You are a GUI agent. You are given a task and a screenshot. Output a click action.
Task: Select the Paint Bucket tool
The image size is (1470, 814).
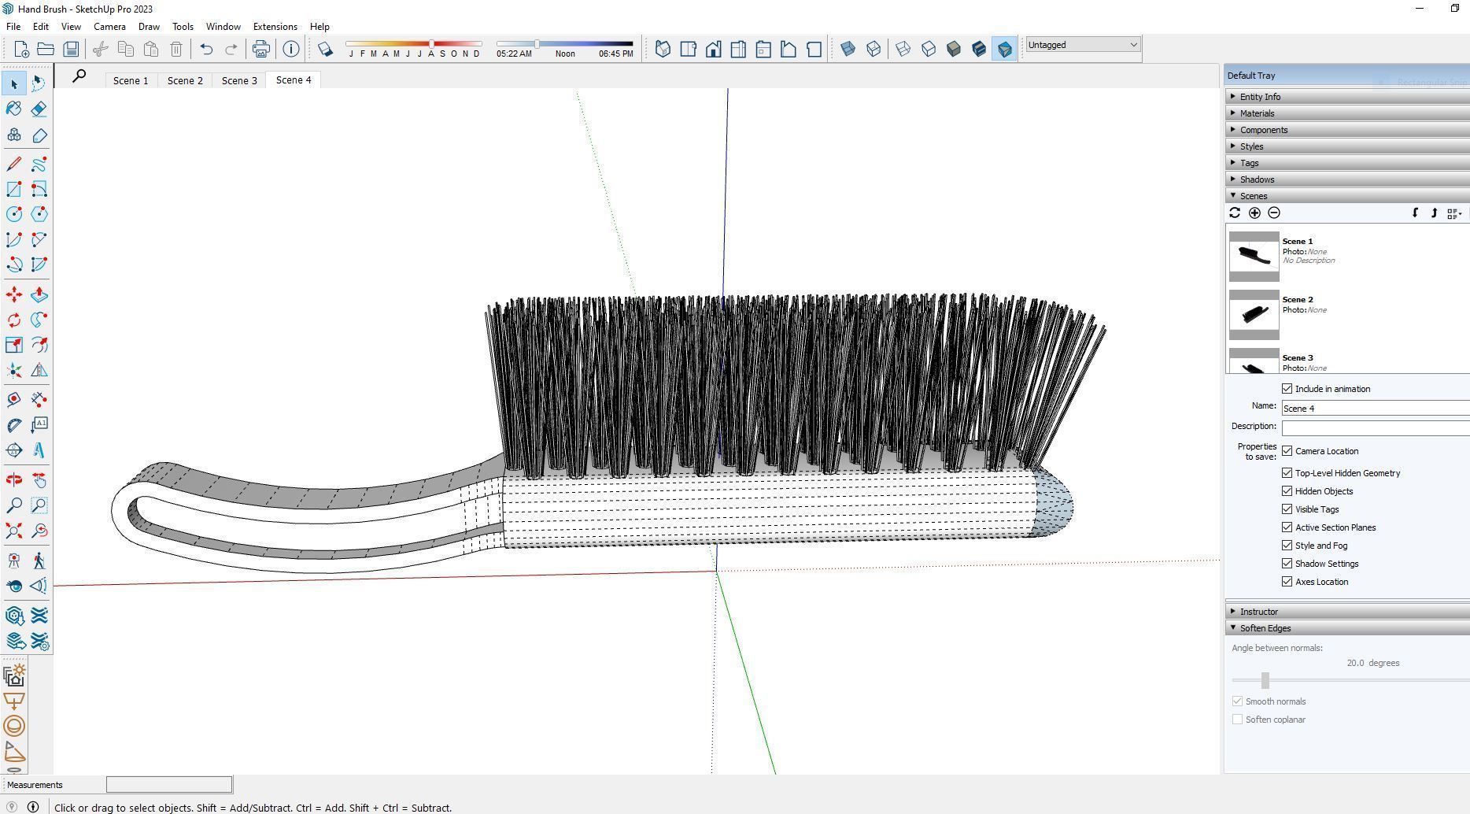click(14, 109)
